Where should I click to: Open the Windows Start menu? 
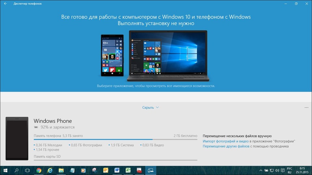6,170
